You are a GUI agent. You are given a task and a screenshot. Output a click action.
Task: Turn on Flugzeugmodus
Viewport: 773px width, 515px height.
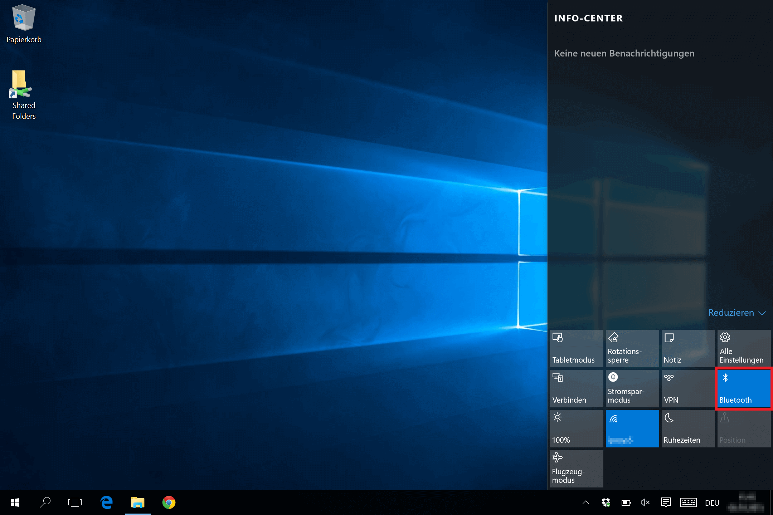pos(576,469)
